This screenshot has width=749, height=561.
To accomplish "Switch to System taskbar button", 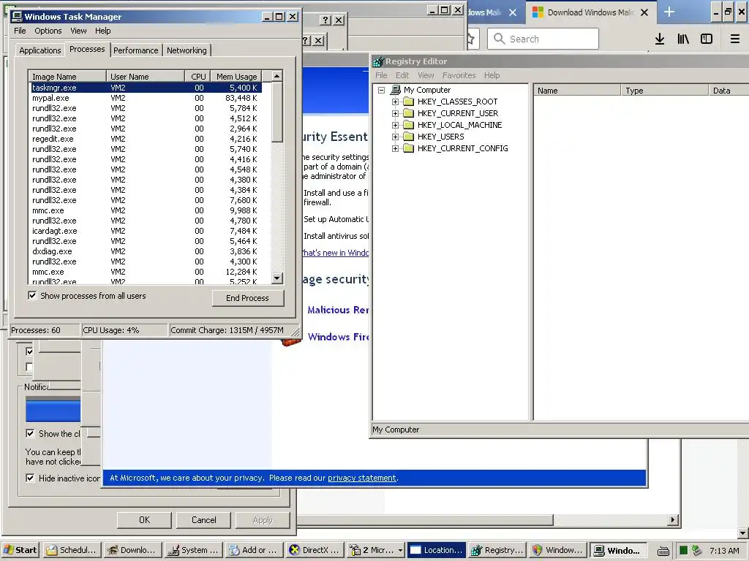I will (x=194, y=550).
